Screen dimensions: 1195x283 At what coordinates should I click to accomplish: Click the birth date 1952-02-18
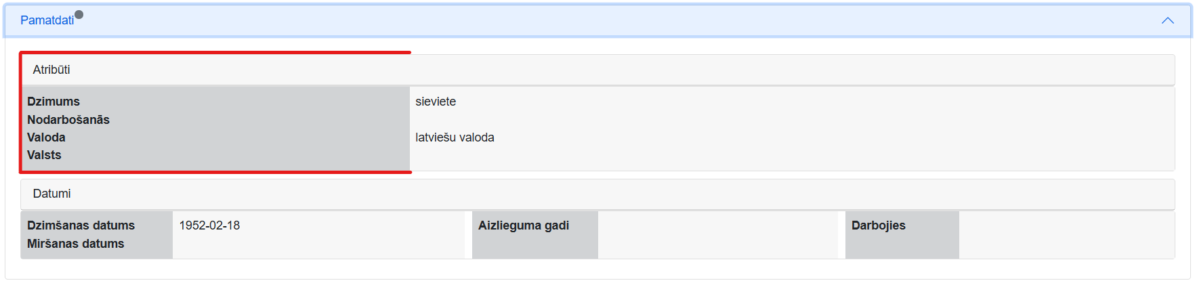[x=209, y=225]
